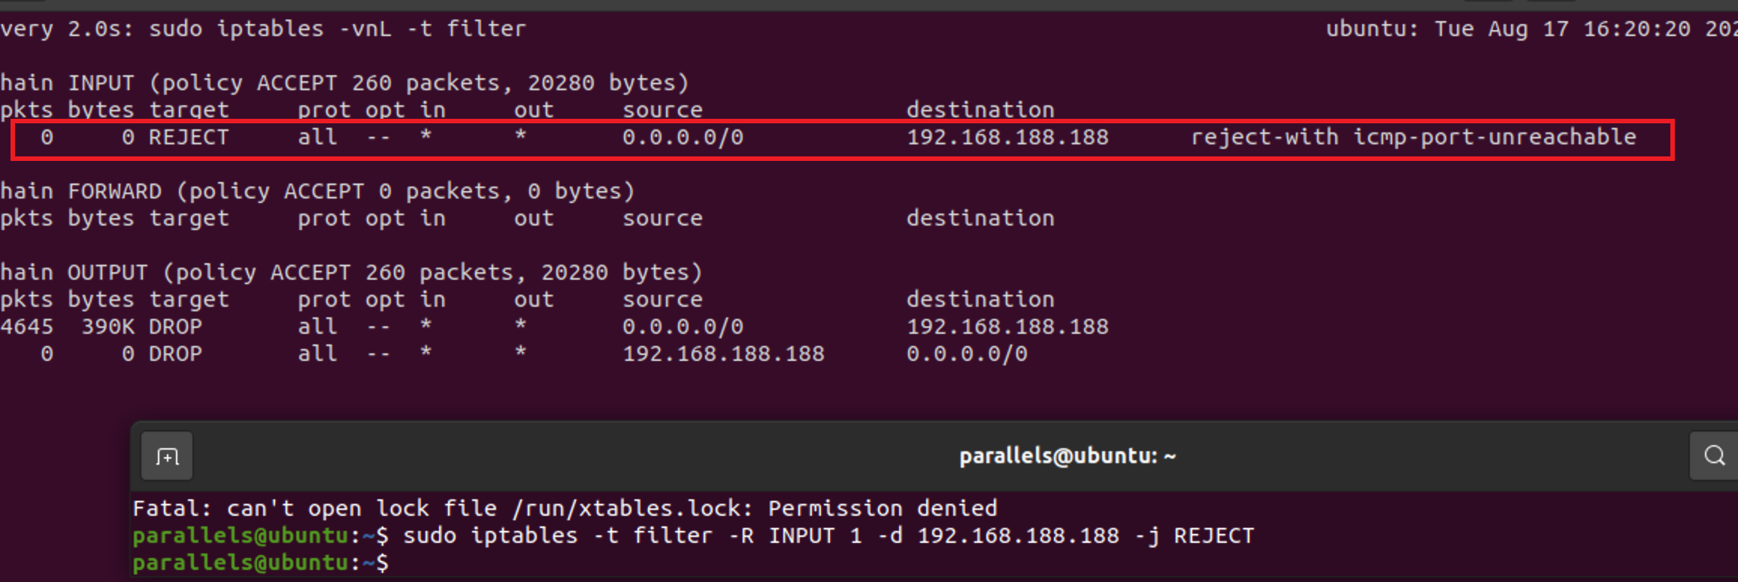This screenshot has height=582, width=1738.
Task: Click the search icon in the terminal header
Action: [x=1714, y=456]
